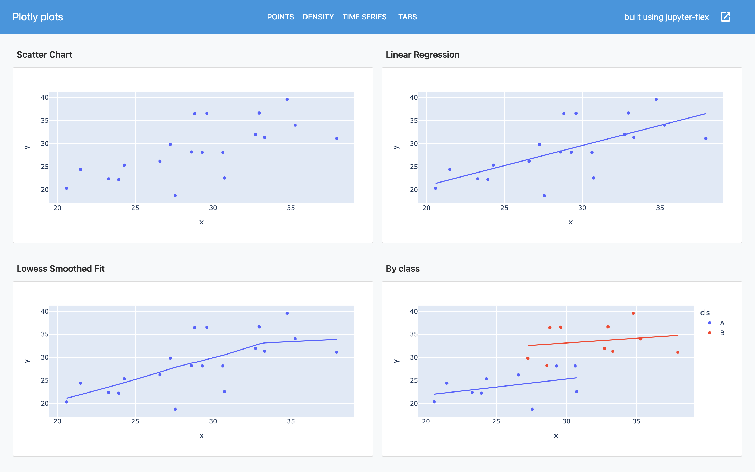Click the red legend marker for class B
The image size is (755, 472).
point(709,332)
